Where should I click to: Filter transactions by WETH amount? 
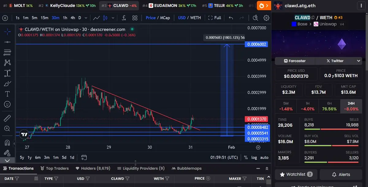[167, 178]
